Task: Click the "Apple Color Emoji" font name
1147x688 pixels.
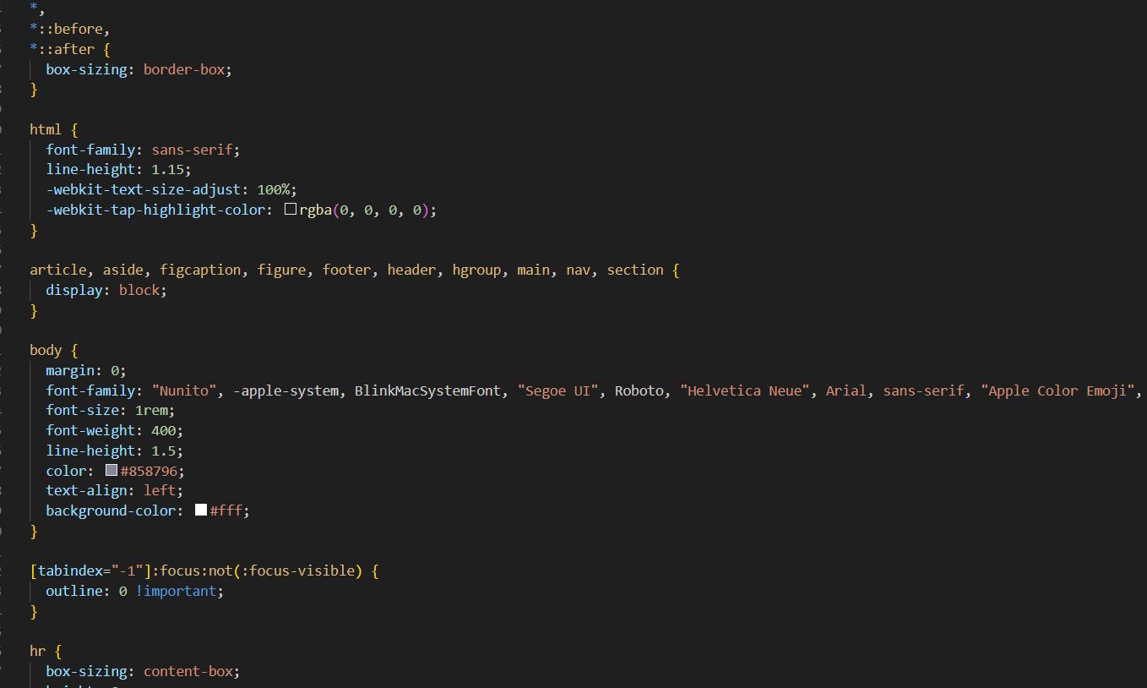Action: pyautogui.click(x=1057, y=390)
